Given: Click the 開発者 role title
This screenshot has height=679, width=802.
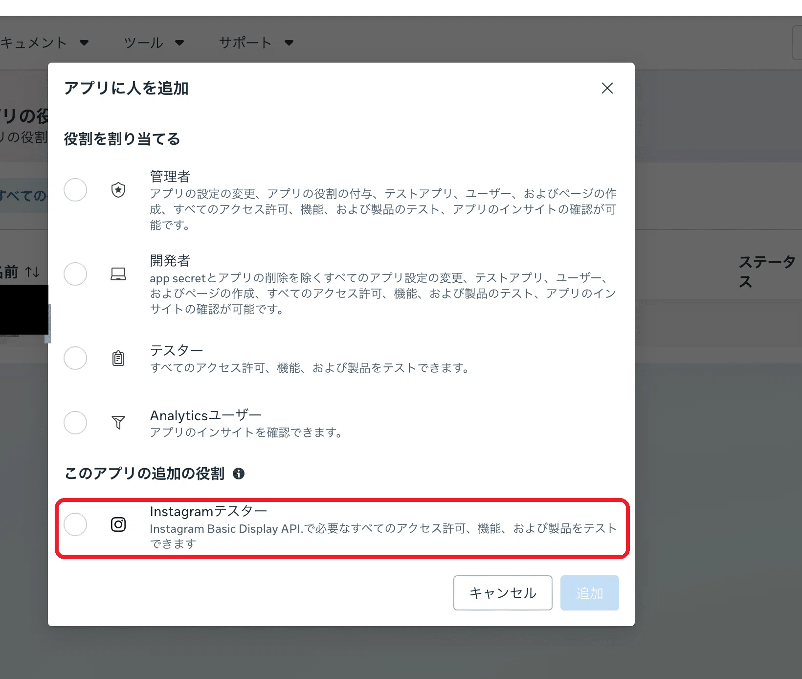Looking at the screenshot, I should coord(170,260).
